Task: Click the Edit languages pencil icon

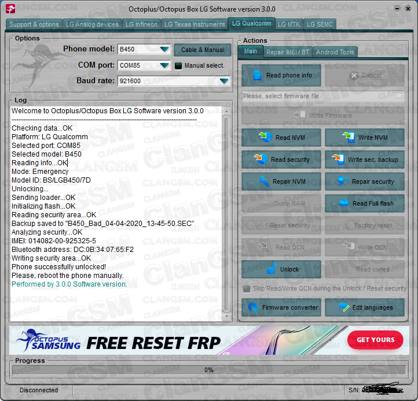Action: click(344, 307)
